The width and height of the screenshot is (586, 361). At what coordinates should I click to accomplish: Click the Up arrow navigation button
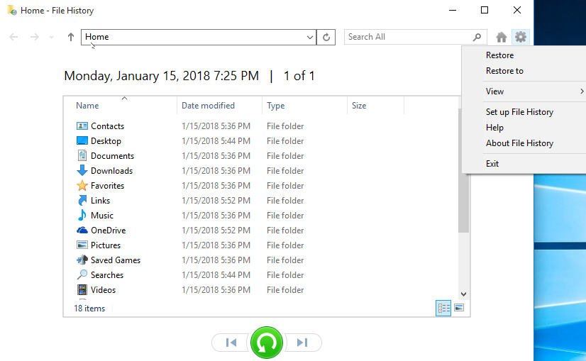[70, 37]
